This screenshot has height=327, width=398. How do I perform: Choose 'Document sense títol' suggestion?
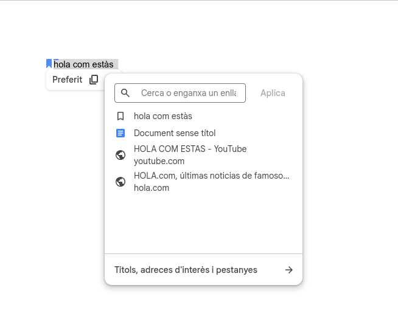175,133
